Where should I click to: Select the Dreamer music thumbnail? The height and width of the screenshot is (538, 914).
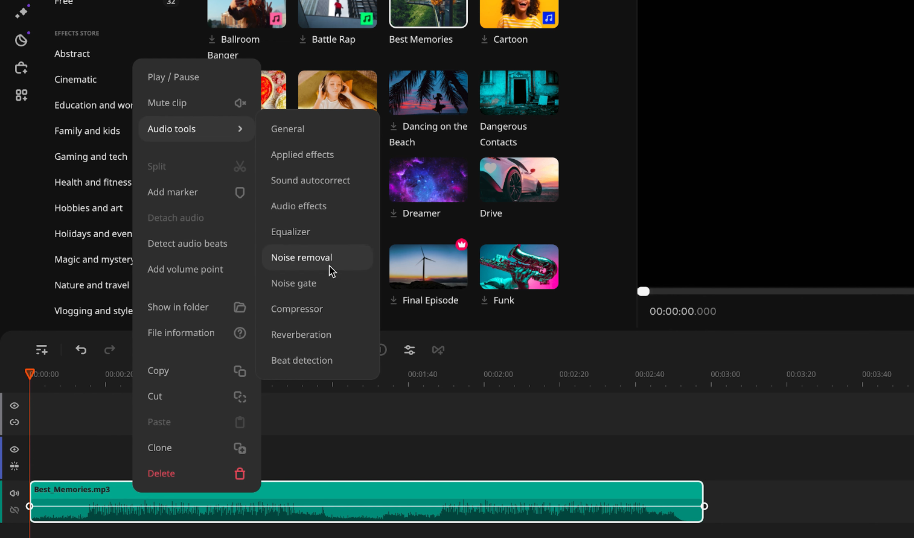428,180
